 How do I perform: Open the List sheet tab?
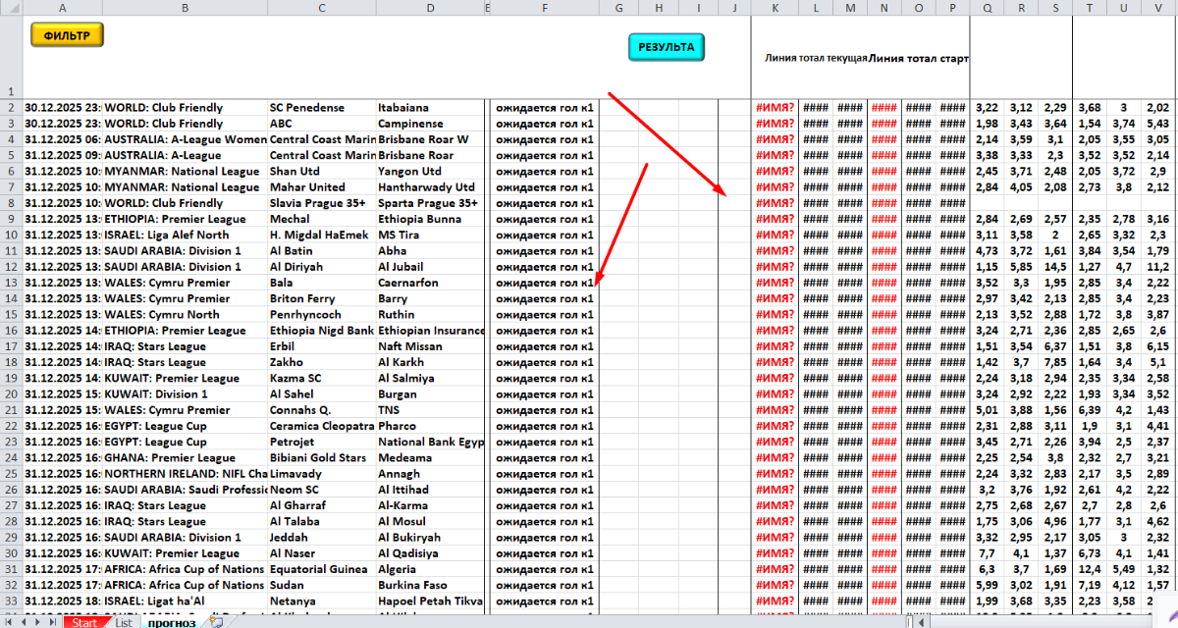pyautogui.click(x=124, y=622)
